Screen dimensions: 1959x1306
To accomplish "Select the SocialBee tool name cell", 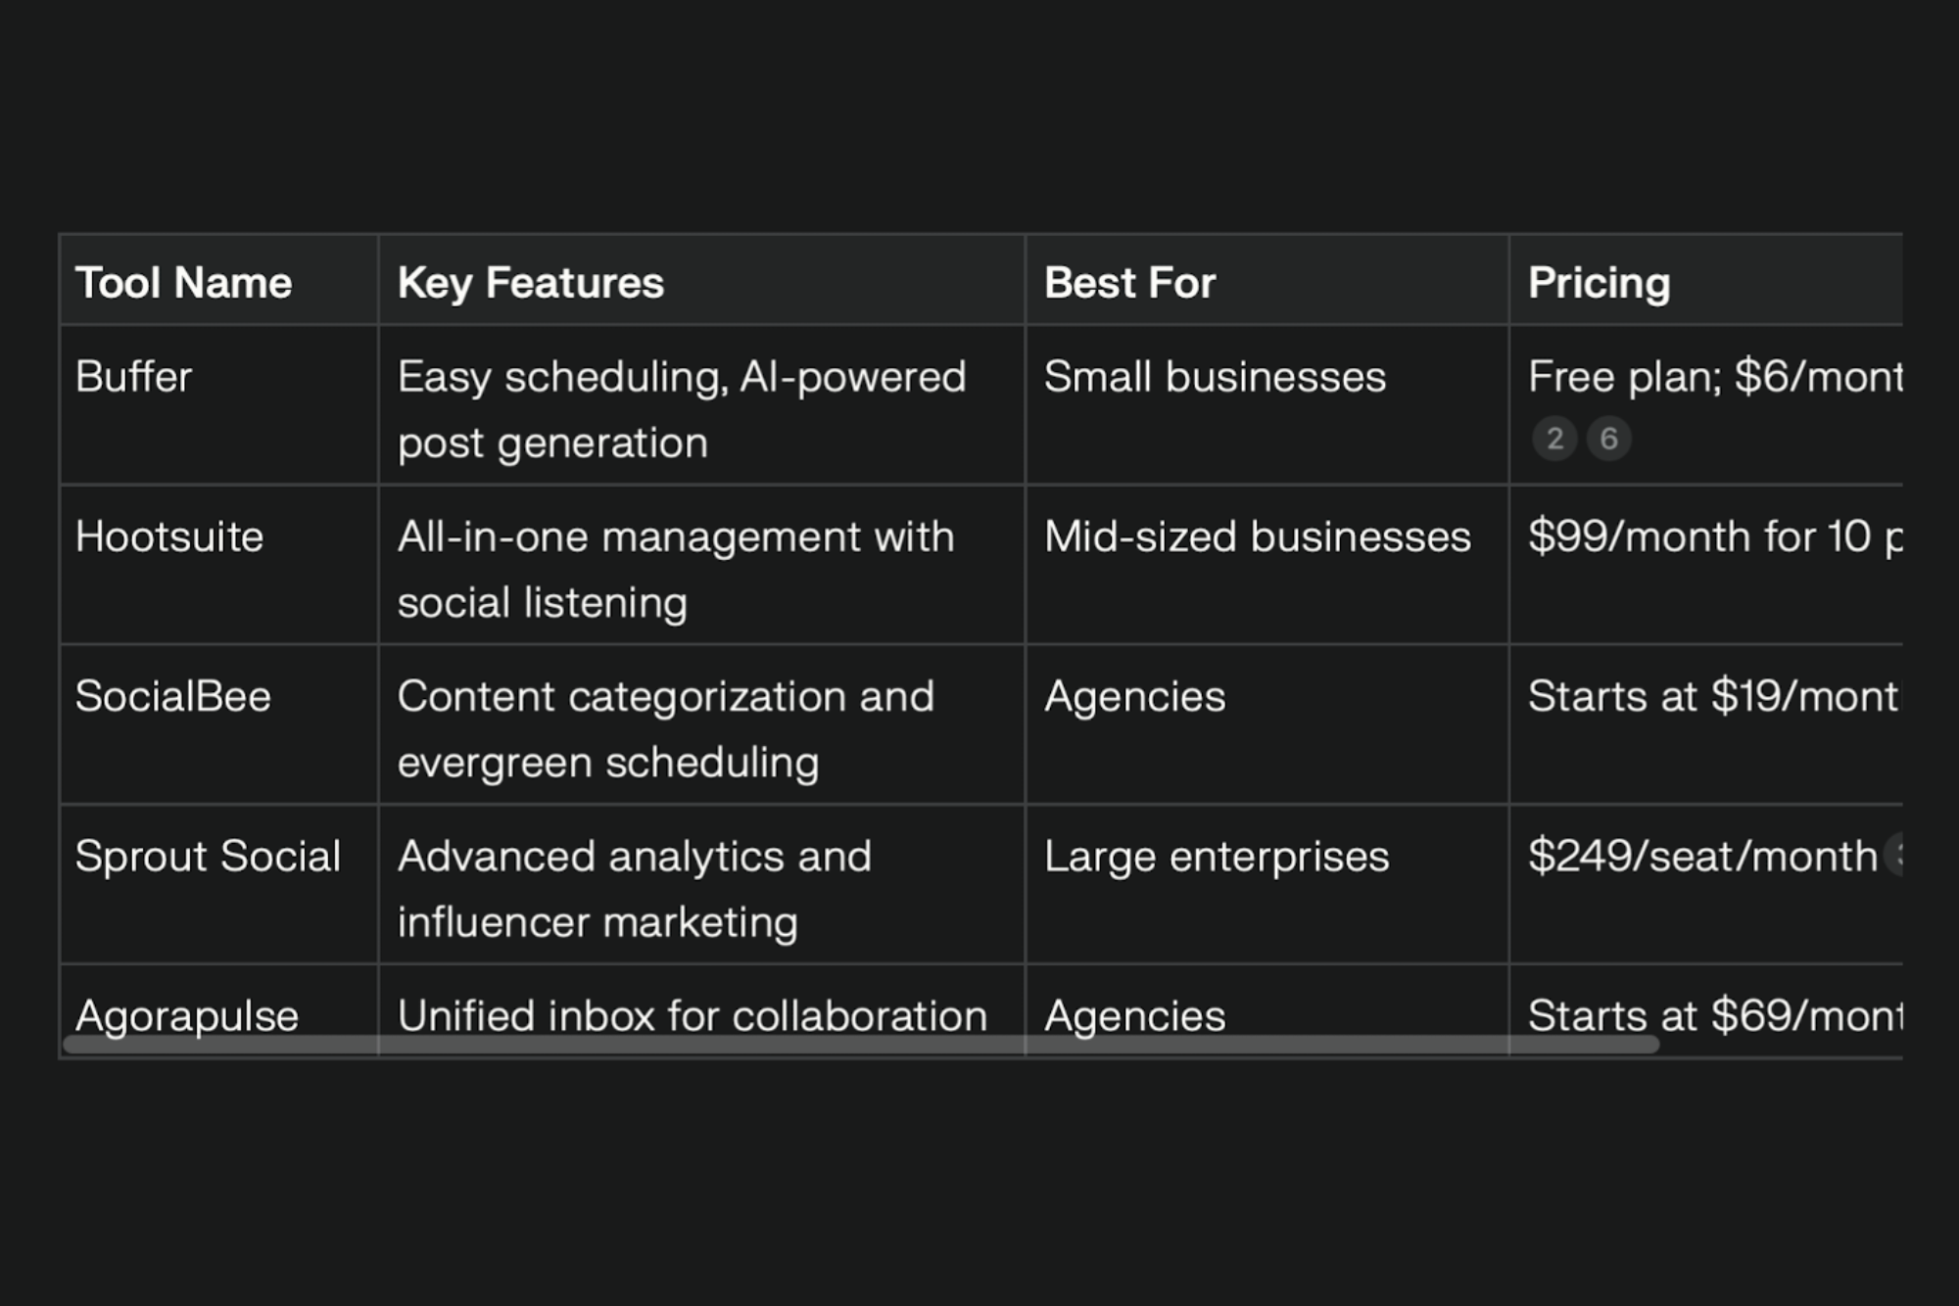I will point(173,696).
